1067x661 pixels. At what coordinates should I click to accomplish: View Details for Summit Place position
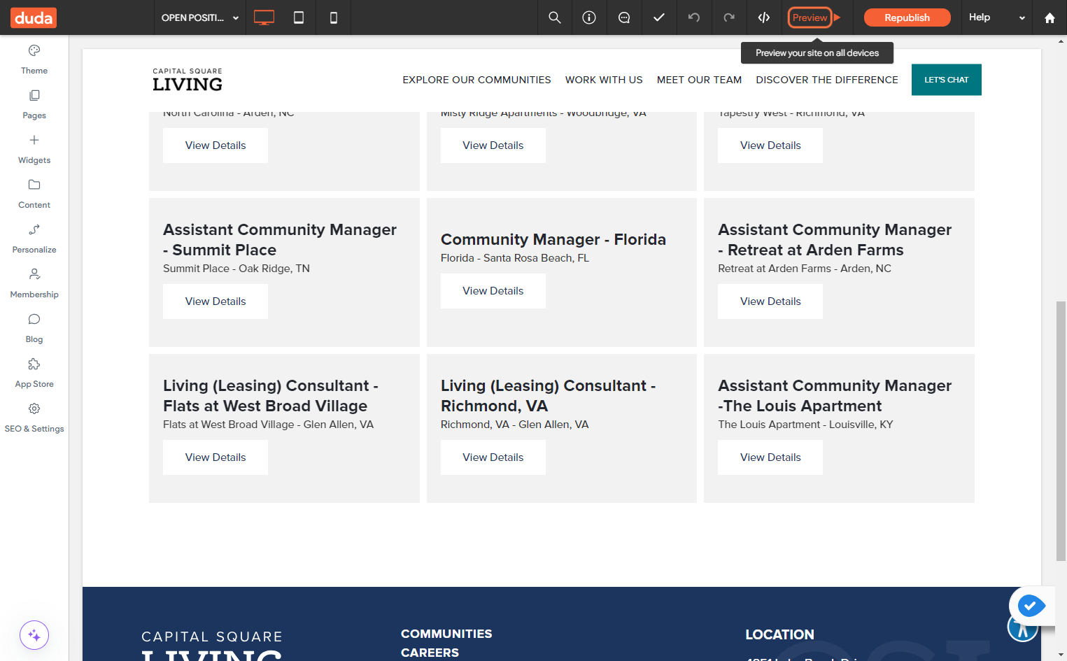pyautogui.click(x=215, y=301)
